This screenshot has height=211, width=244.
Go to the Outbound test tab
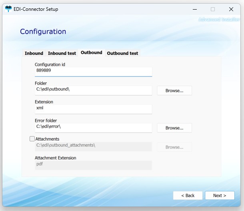click(x=122, y=53)
